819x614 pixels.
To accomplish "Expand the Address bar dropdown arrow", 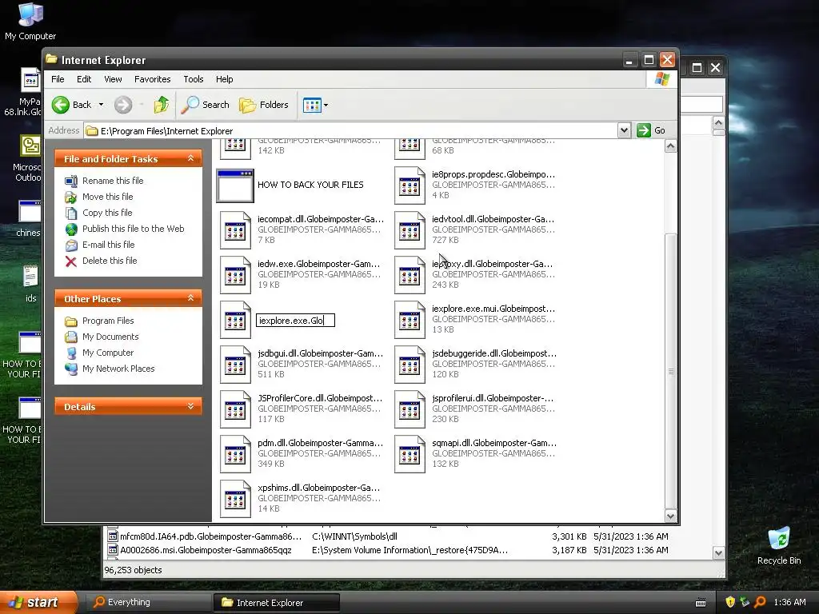I will [624, 130].
